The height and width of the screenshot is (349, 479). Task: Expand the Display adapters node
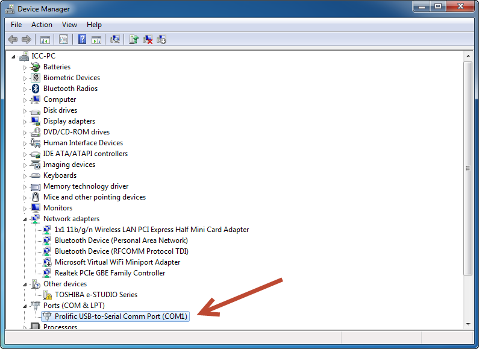pos(25,121)
